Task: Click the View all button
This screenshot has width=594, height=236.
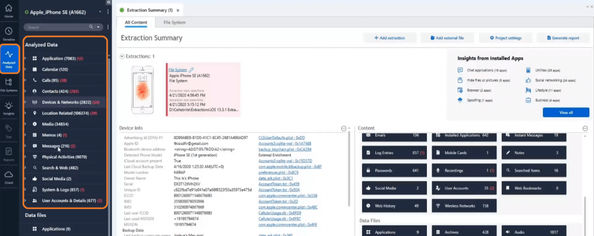Action: click(566, 113)
